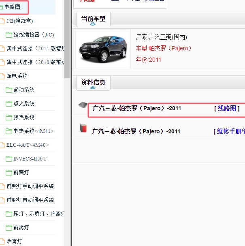
Task: Click the 电热系统<4M41> folder icon
Action: coord(9,131)
